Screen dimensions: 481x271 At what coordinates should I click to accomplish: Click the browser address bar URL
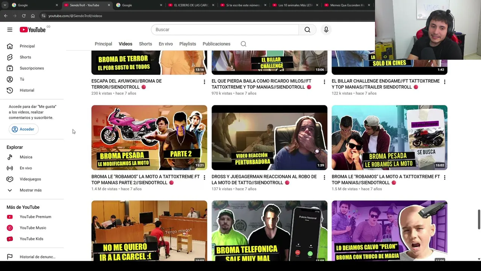tap(75, 16)
